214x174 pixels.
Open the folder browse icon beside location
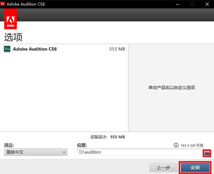pos(207,153)
